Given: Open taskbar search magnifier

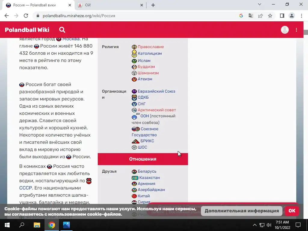Looking at the screenshot, I should (22, 225).
